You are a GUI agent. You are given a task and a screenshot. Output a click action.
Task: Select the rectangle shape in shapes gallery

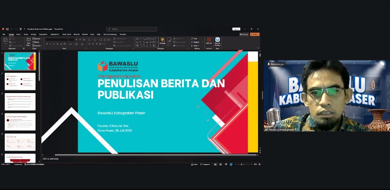click(x=147, y=39)
